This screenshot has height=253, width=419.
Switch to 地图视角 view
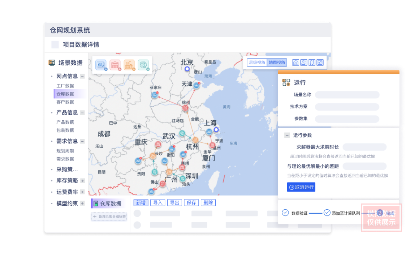point(277,63)
